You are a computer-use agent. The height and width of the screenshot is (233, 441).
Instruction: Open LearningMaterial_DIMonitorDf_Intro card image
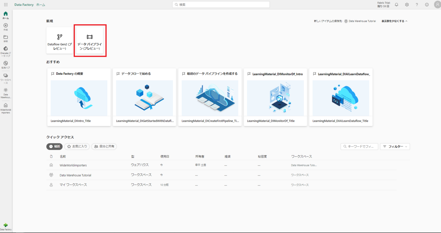click(275, 98)
